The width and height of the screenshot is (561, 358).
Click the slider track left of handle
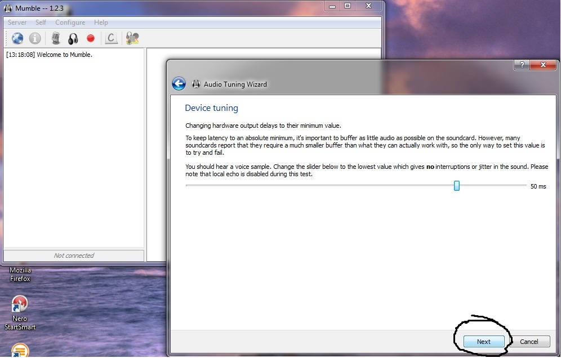click(319, 186)
